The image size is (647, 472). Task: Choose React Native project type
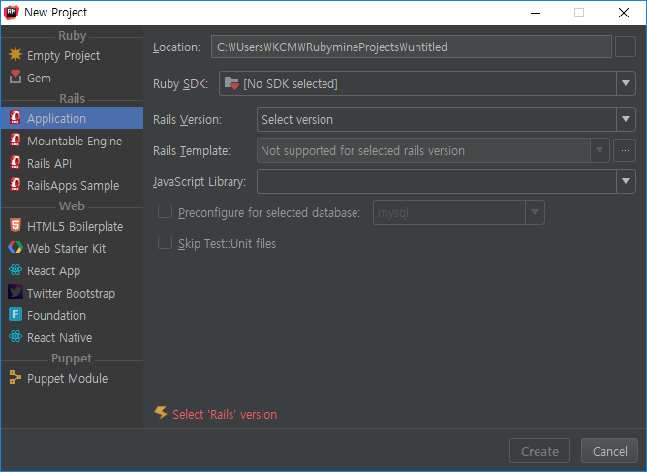[x=73, y=337]
